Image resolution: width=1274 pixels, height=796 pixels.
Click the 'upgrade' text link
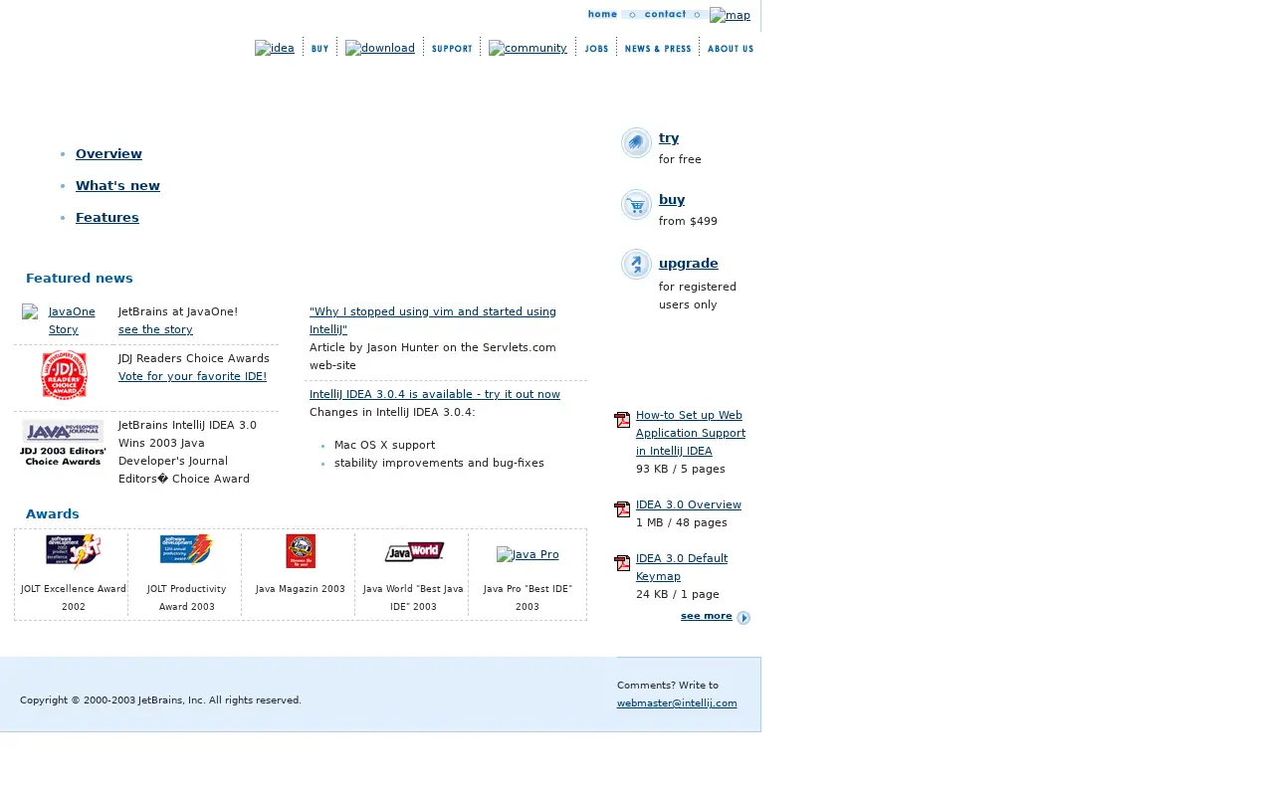click(689, 264)
